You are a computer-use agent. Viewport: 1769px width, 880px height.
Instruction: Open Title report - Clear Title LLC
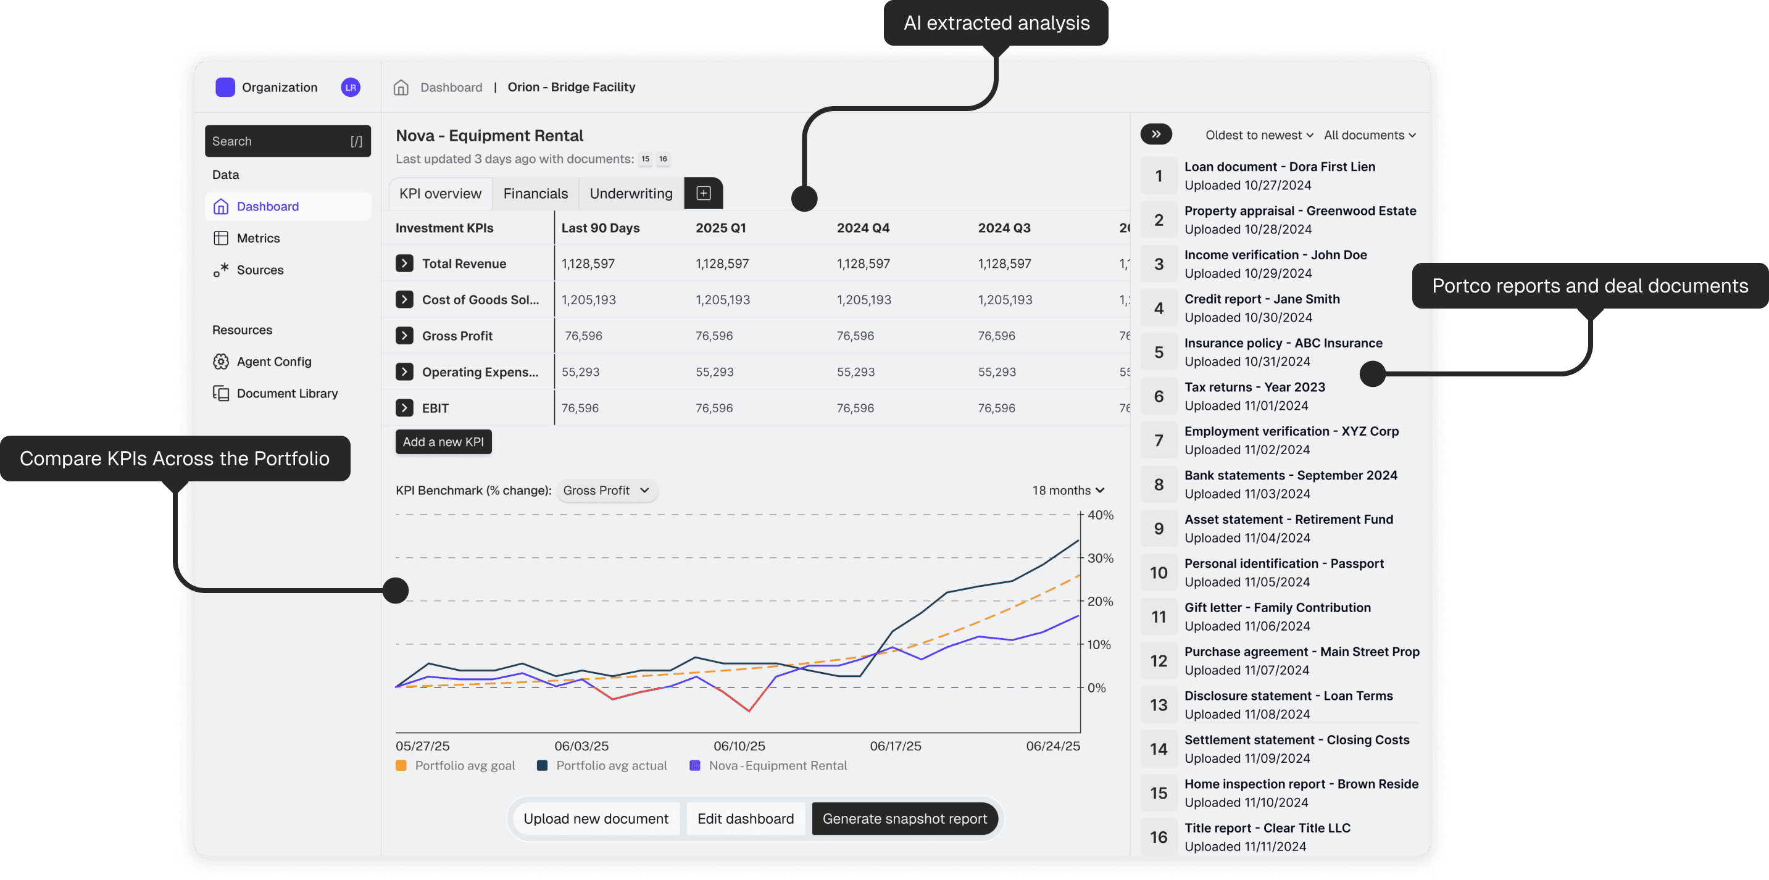click(1280, 837)
